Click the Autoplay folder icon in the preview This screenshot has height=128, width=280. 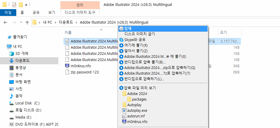pyautogui.click(x=125, y=105)
